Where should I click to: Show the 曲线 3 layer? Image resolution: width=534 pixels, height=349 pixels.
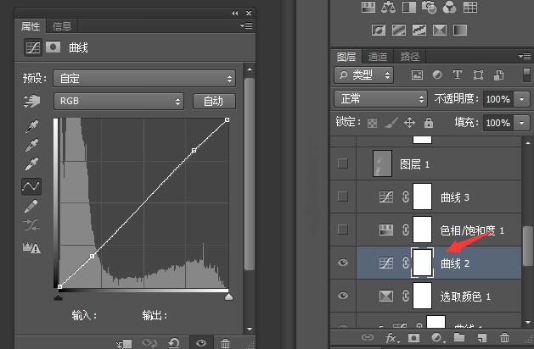(343, 197)
